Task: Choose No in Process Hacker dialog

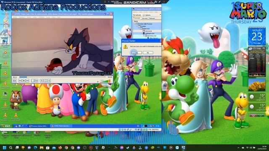Action: click(x=148, y=53)
